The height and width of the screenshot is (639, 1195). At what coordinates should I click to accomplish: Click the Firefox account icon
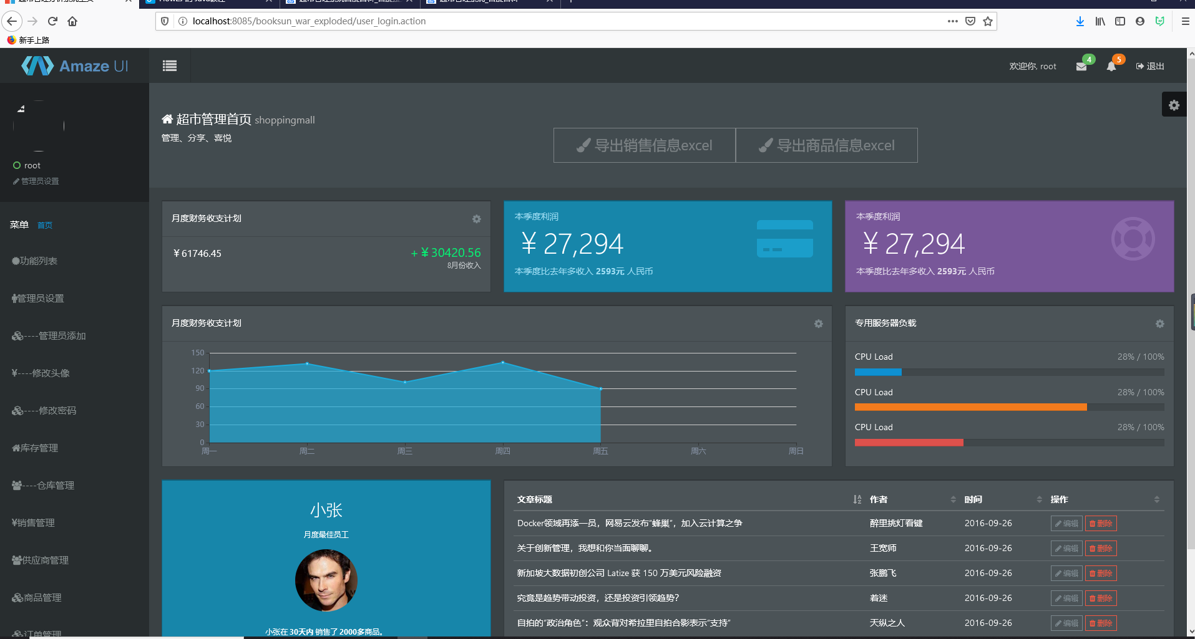[x=1140, y=21]
